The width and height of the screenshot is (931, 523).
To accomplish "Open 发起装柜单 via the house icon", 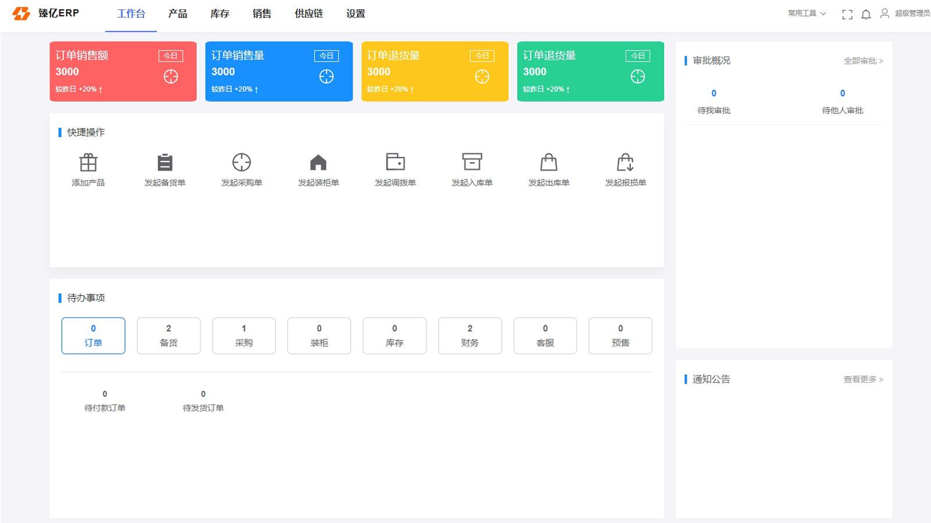I will [x=319, y=162].
